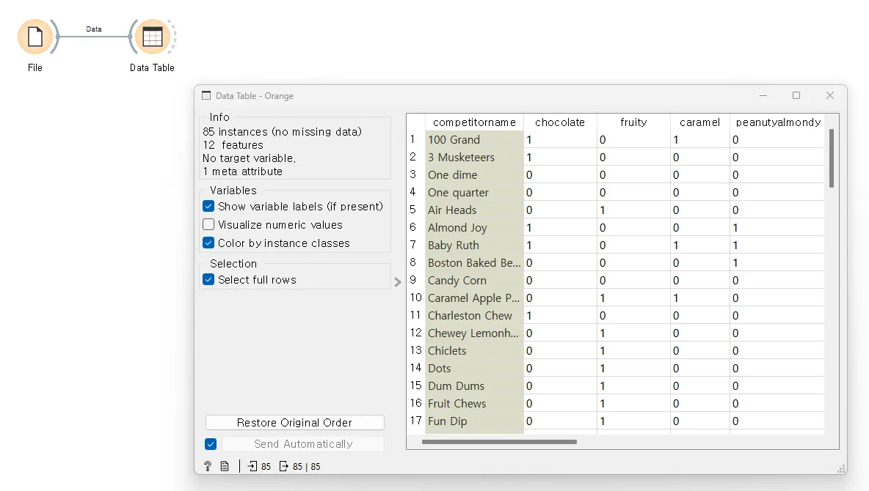Image resolution: width=869 pixels, height=491 pixels.
Task: Maximize the Data Table window
Action: coord(796,95)
